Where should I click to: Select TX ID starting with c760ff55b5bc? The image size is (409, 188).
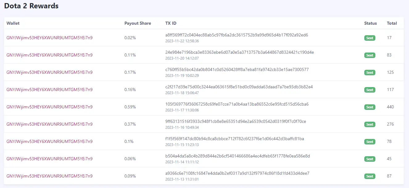(237, 69)
